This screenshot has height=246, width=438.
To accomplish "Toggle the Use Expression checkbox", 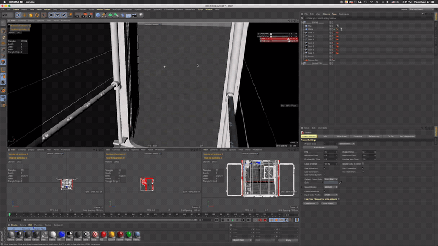I will click(362, 168).
